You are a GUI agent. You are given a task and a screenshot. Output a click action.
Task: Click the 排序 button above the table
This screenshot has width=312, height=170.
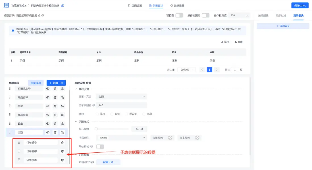tap(225, 42)
